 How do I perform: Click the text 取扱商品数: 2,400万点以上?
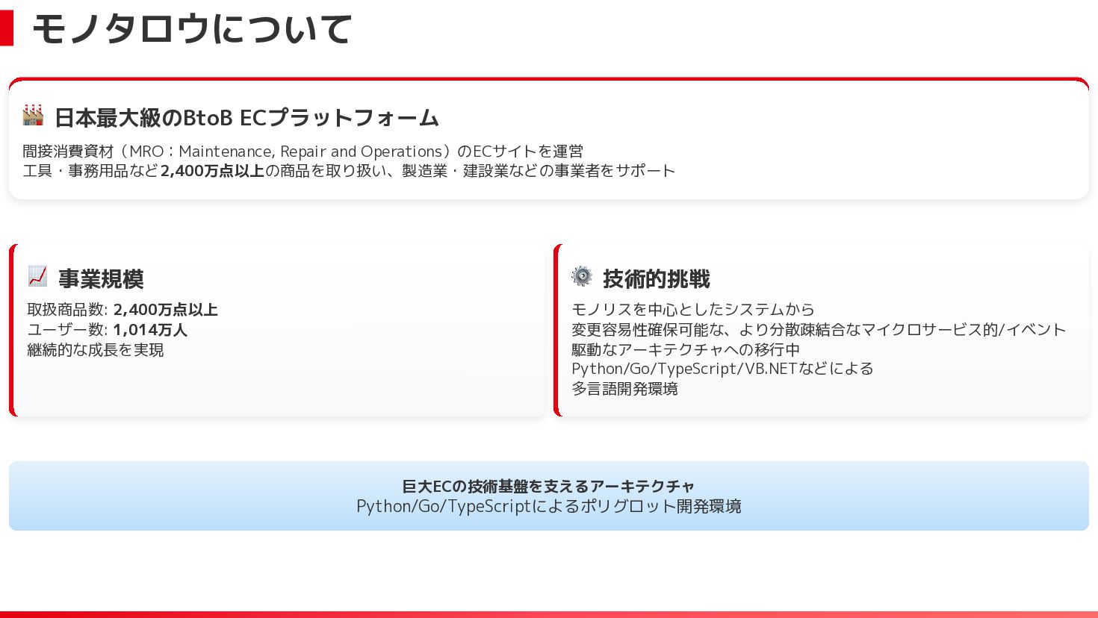click(x=122, y=310)
